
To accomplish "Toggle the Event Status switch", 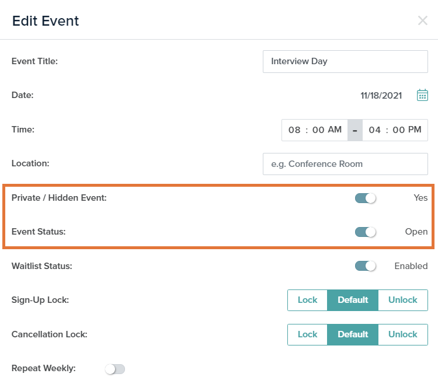I will point(365,232).
